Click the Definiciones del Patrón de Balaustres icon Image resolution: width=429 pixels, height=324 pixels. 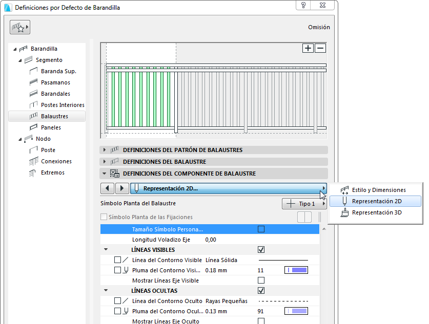click(x=115, y=149)
